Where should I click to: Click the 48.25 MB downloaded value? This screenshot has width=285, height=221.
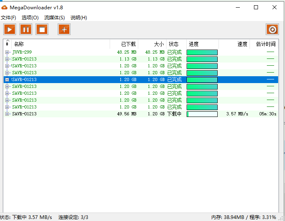(x=127, y=52)
